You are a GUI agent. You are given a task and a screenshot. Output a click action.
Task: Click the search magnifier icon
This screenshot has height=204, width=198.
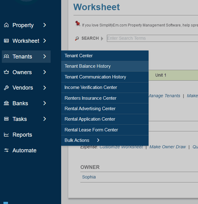pos(77,38)
